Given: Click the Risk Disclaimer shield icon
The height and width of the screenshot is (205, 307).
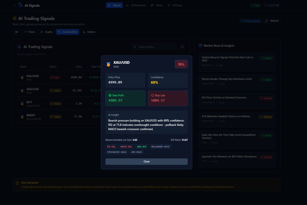Looking at the screenshot, I should (17, 183).
